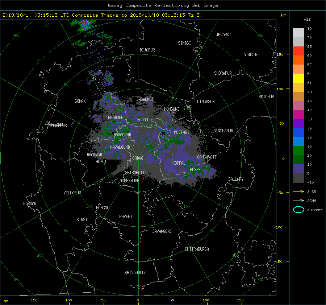This screenshot has width=326, height=305.
Task: Select the blue 35 dBZ color swatch
Action: pos(298,133)
